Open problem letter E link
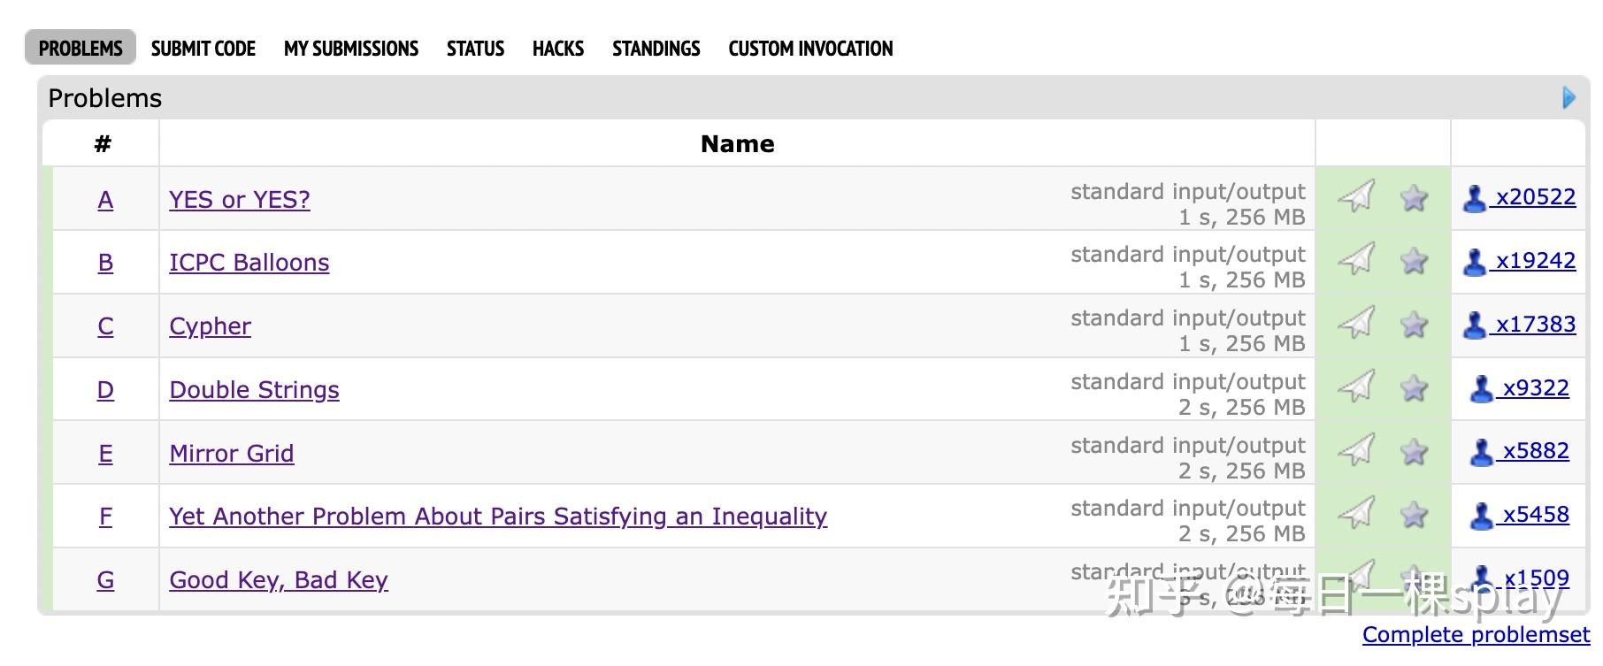1603x666 pixels. pyautogui.click(x=105, y=454)
